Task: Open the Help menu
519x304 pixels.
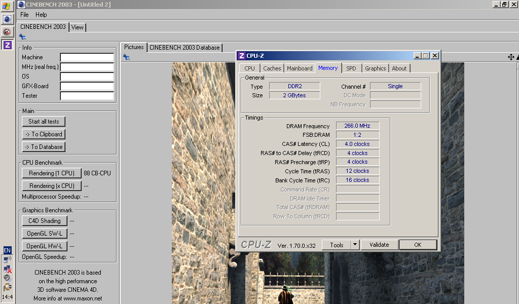Action: click(41, 15)
